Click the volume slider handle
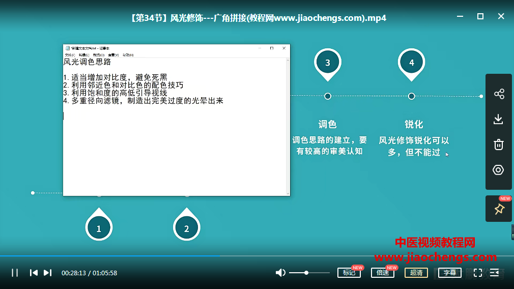 coord(306,273)
